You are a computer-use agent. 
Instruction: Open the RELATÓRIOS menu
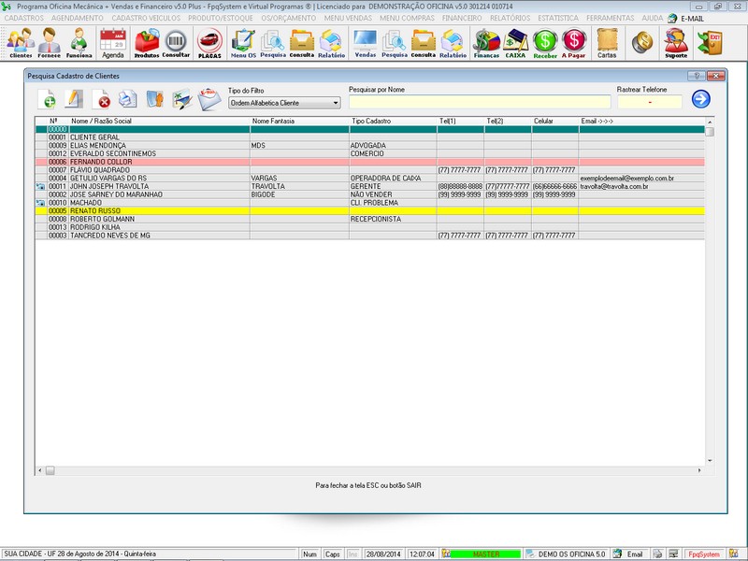[x=511, y=18]
